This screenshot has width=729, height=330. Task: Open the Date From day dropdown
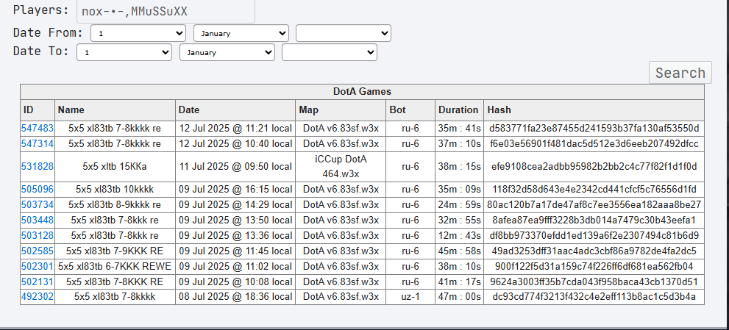point(138,34)
